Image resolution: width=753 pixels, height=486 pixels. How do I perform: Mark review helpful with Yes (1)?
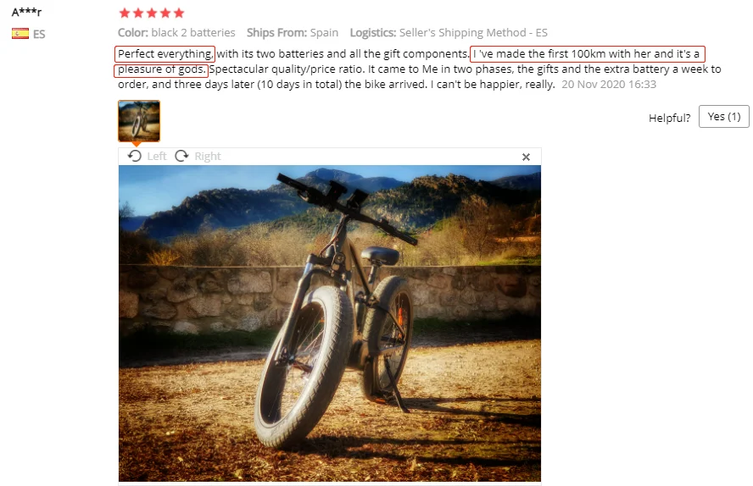723,117
